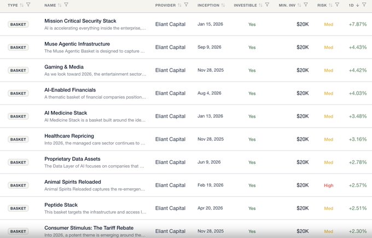Click $20K in Proprietary Data Assets row
This screenshot has width=372, height=238.
coord(303,162)
